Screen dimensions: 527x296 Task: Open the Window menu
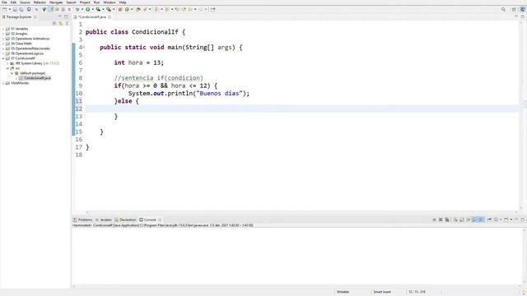110,2
